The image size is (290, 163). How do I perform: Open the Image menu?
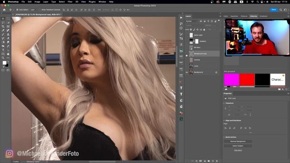click(x=37, y=2)
